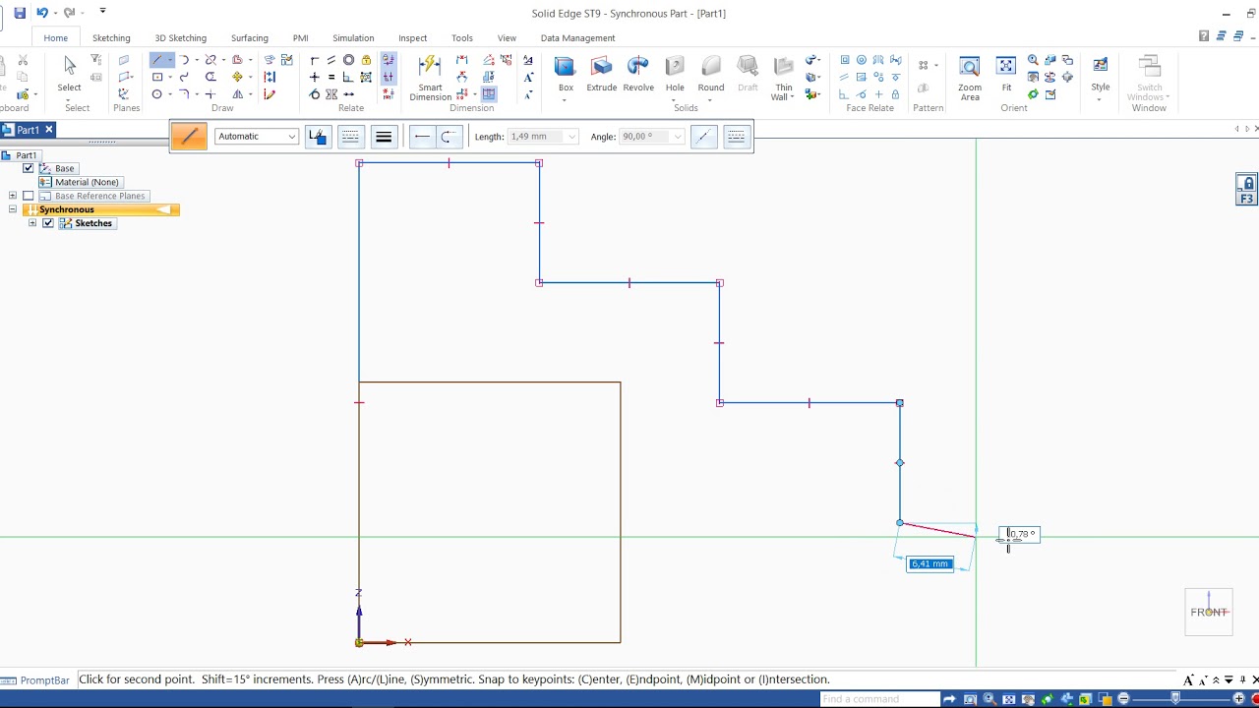The image size is (1259, 708).
Task: Select the rectangle draw tool
Action: tap(157, 77)
